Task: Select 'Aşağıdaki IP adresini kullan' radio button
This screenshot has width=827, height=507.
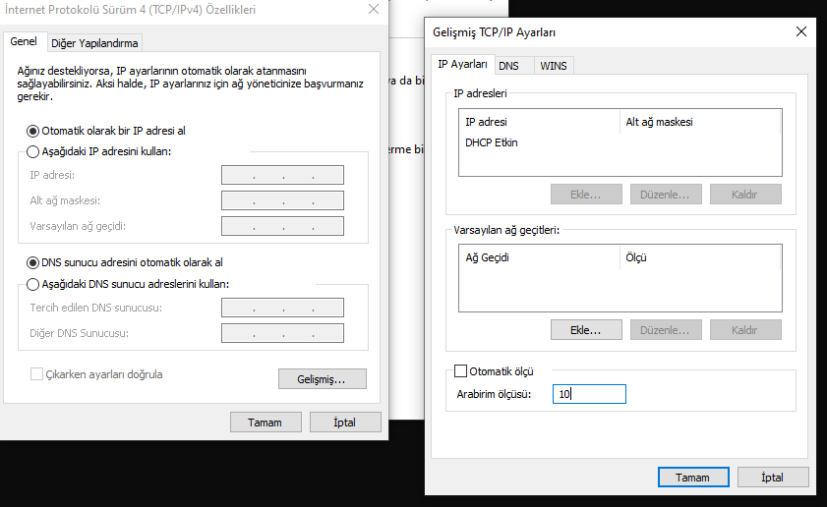Action: (x=32, y=151)
